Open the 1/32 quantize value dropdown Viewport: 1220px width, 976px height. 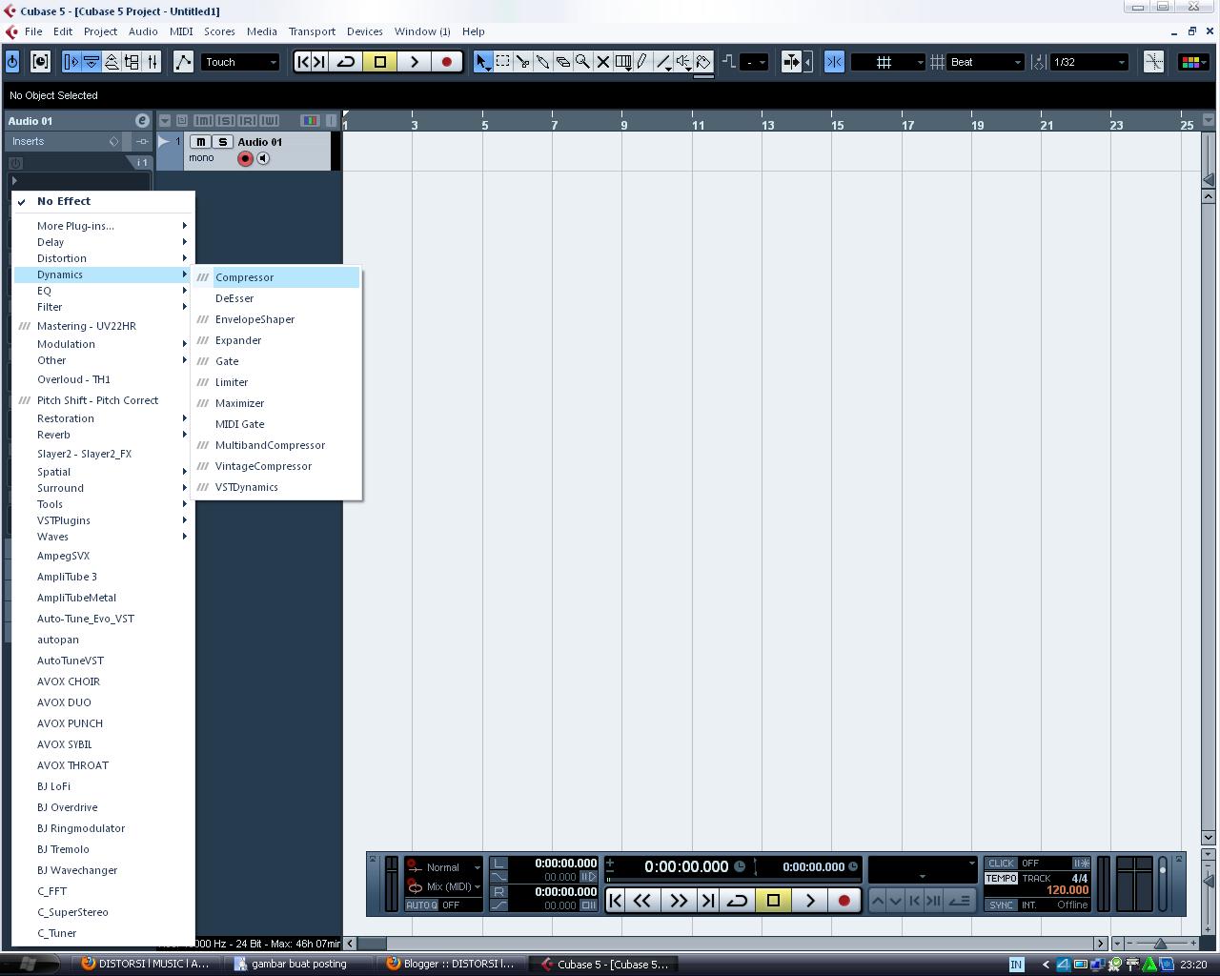point(1089,62)
